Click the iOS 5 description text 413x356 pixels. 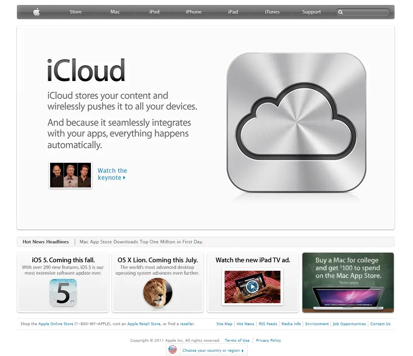[x=63, y=270]
